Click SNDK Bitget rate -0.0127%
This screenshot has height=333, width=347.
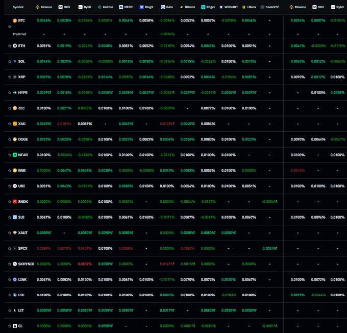(x=208, y=202)
